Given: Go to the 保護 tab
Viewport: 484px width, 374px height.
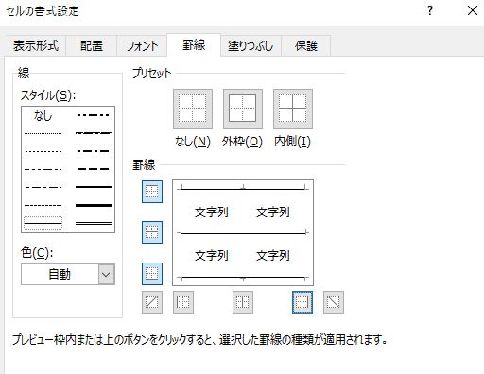Looking at the screenshot, I should tap(306, 46).
